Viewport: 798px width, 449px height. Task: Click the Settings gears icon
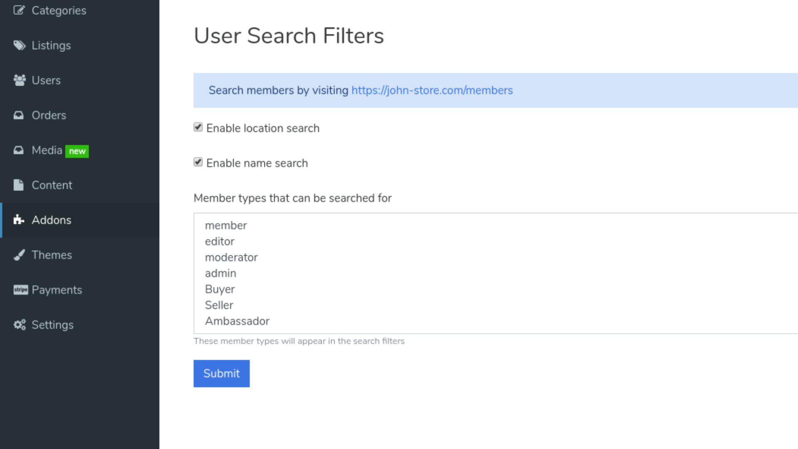point(20,325)
